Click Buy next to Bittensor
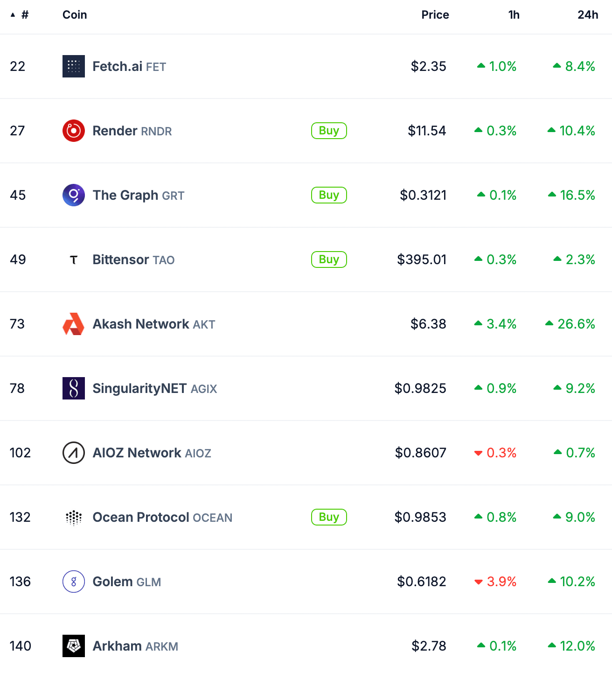 329,259
